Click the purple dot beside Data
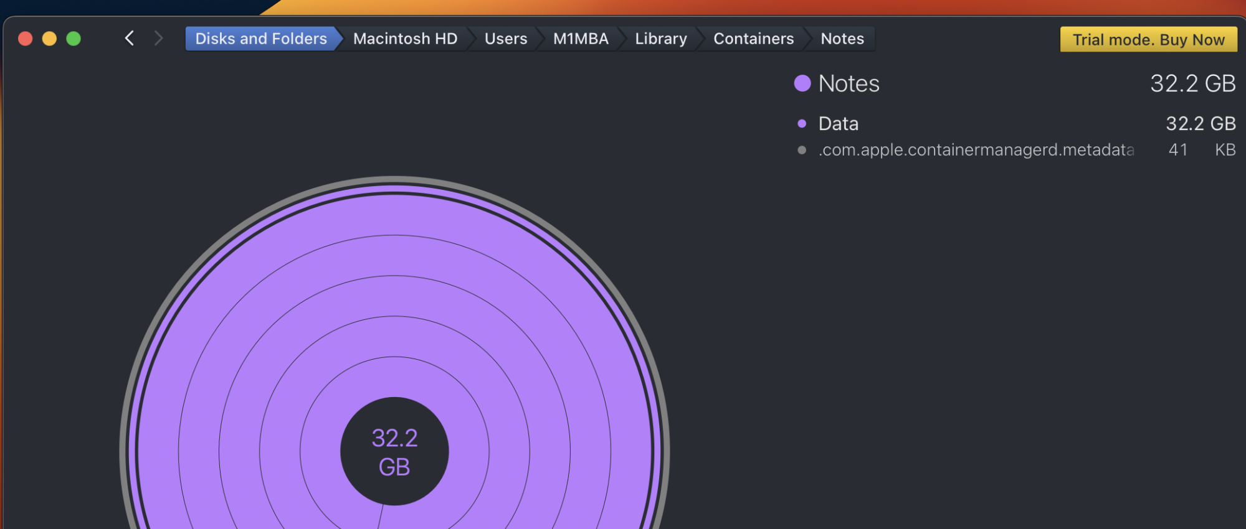1246x529 pixels. coord(802,124)
